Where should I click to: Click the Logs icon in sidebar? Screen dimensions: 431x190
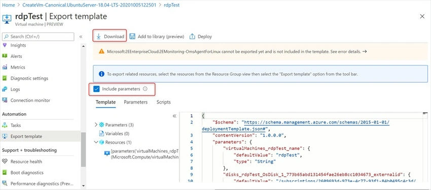[5, 89]
